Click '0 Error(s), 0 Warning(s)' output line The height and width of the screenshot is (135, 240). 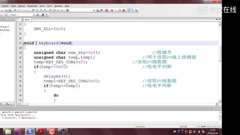tap(19, 118)
